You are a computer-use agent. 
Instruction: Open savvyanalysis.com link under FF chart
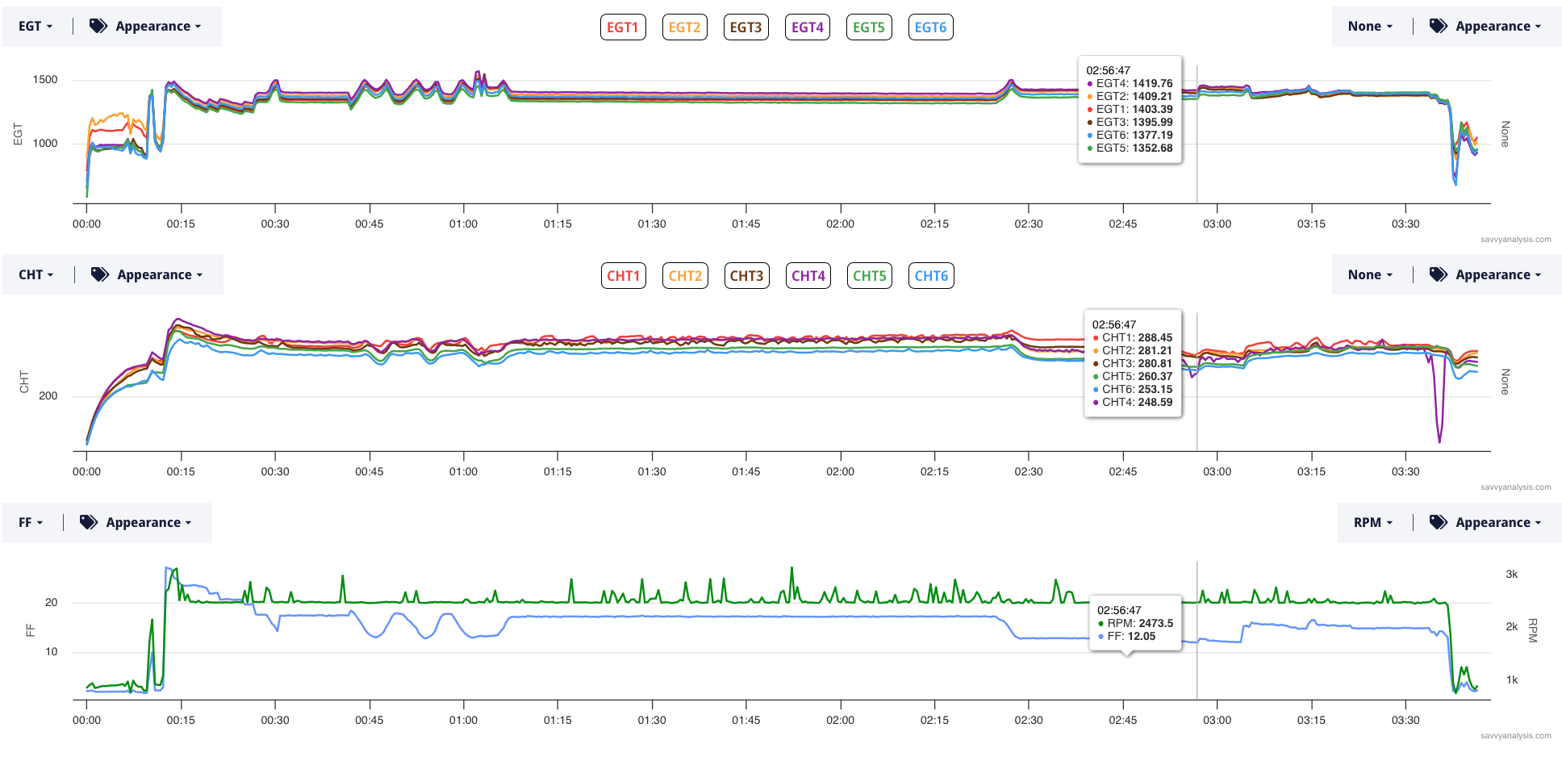pos(1515,736)
